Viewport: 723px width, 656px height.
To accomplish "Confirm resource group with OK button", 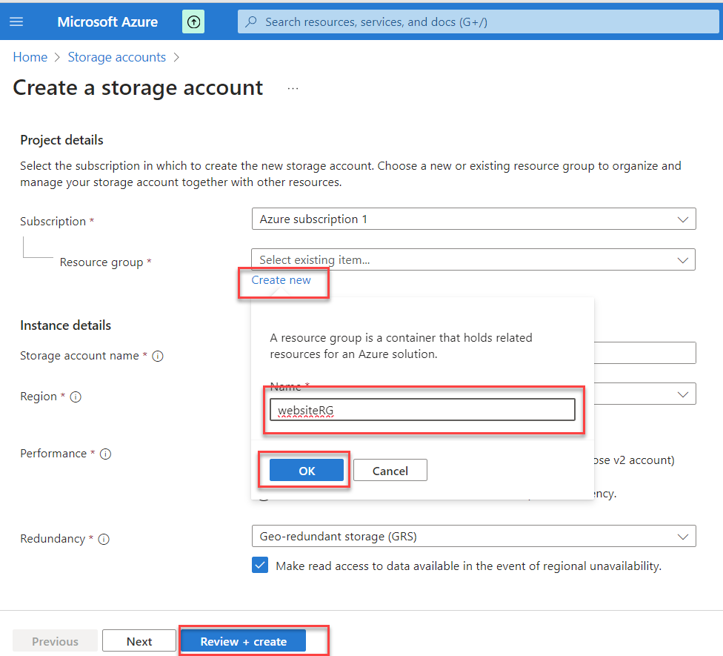I will tap(307, 471).
